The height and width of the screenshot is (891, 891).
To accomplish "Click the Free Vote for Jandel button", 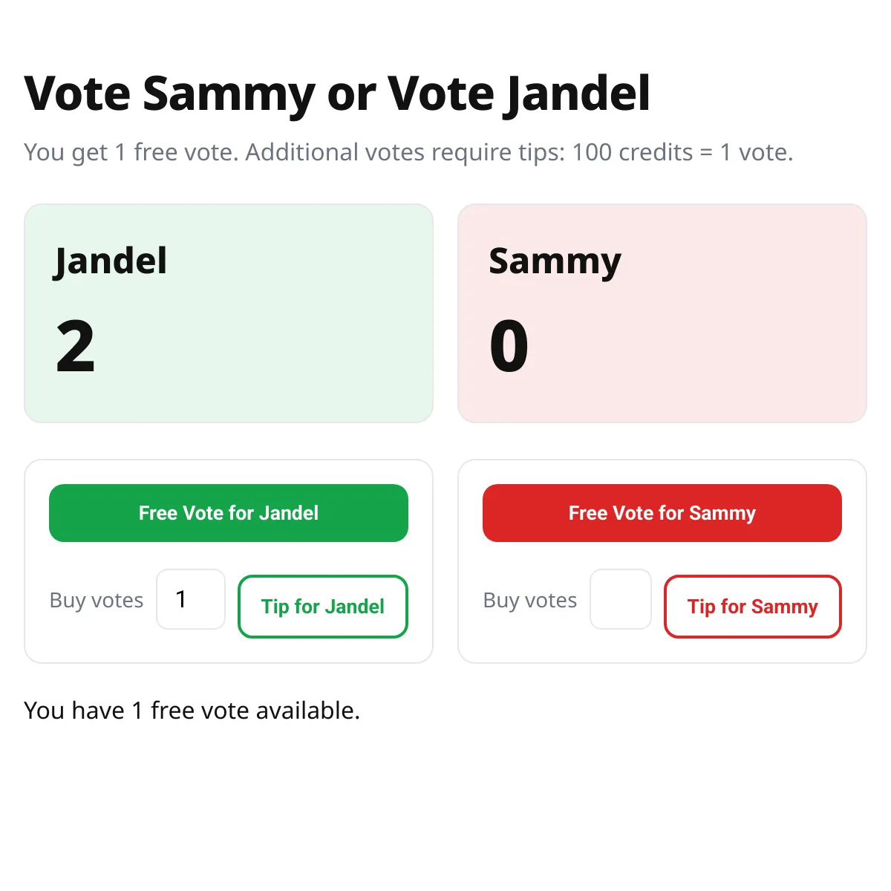I will coord(228,512).
